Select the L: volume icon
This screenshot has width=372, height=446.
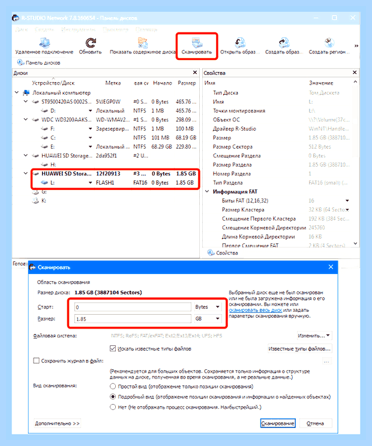pyautogui.click(x=44, y=183)
